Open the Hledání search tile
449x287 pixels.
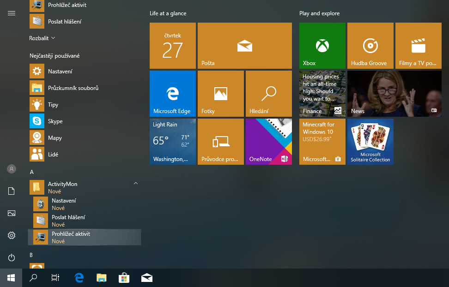pyautogui.click(x=269, y=94)
